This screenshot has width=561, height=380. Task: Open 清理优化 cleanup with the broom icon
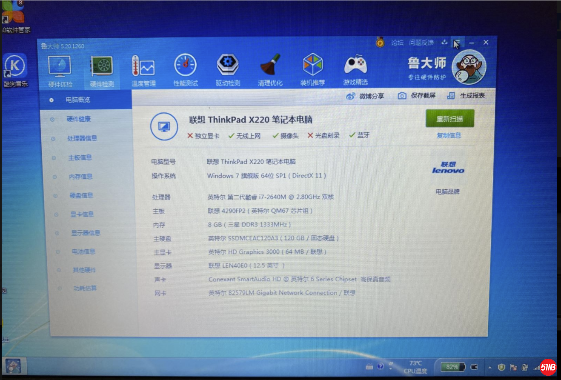click(270, 70)
